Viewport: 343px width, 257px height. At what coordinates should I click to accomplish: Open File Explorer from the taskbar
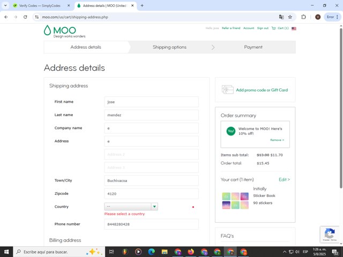[165, 252]
